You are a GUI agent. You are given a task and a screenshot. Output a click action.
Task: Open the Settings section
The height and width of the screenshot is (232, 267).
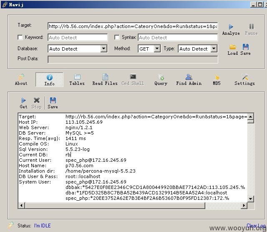pyautogui.click(x=244, y=80)
